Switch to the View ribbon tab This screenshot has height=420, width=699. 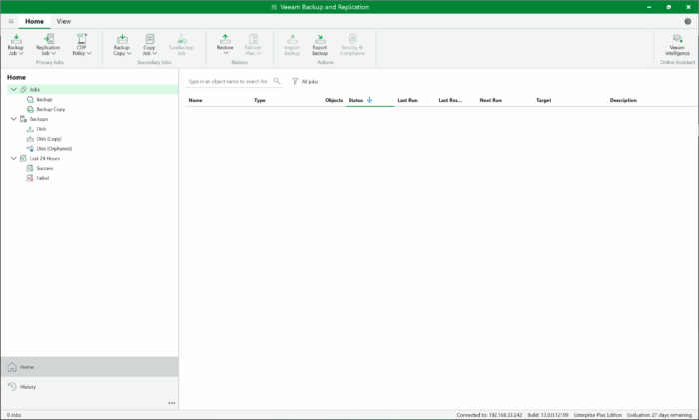tap(63, 21)
